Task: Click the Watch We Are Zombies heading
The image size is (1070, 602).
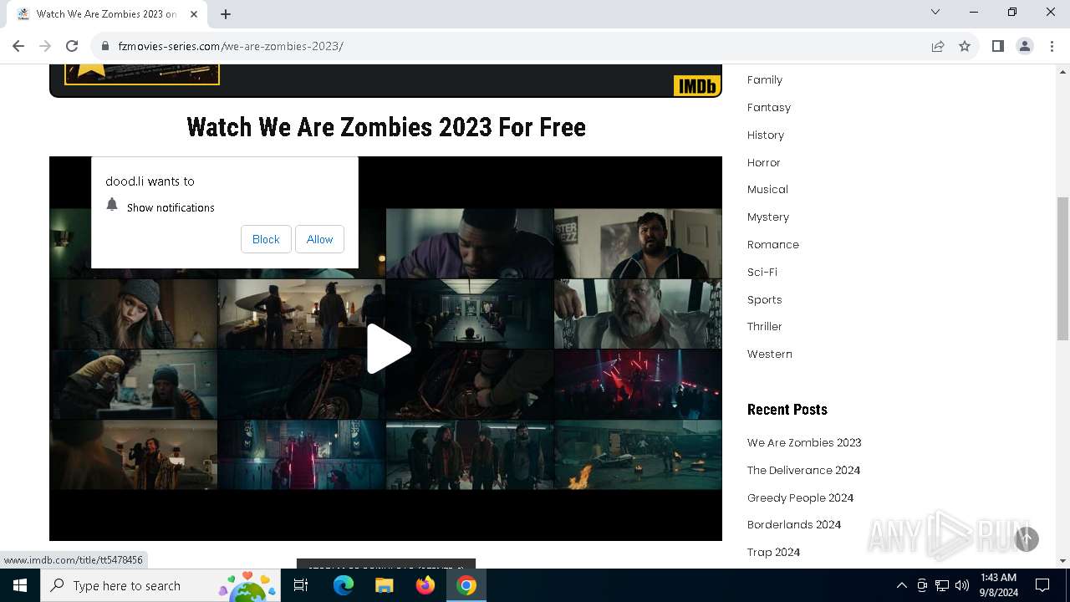Action: pos(386,127)
